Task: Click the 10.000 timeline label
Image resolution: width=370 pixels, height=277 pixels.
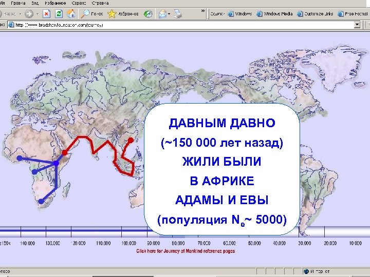Action: click(x=356, y=243)
